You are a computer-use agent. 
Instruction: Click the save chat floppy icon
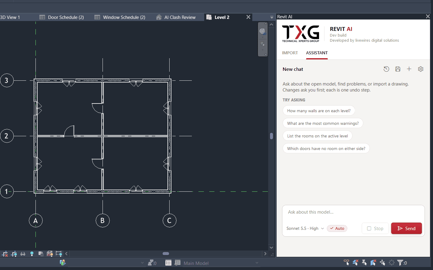[398, 69]
